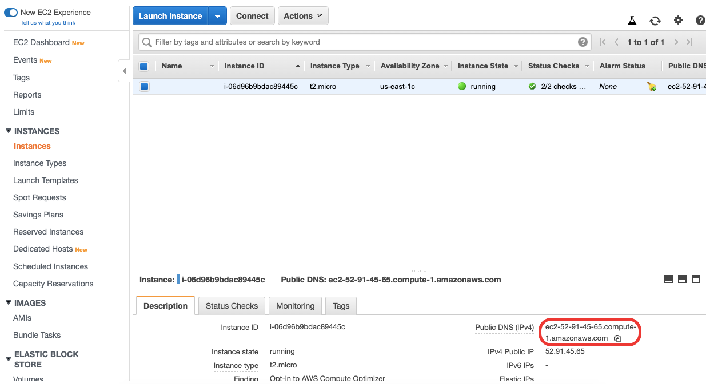Open Savings Plans in sidebar

38,215
